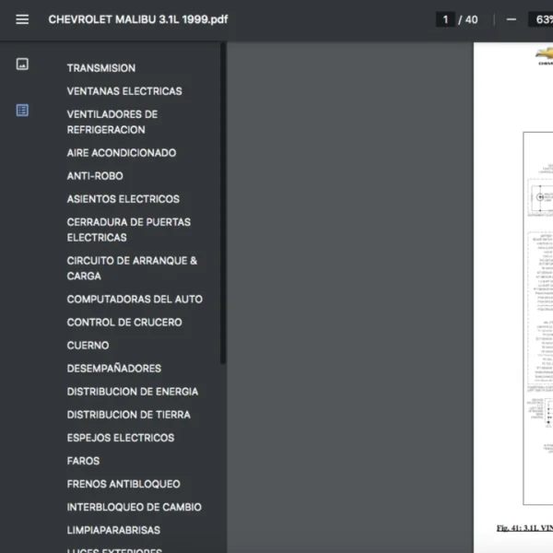Open VENTANAS ELECTRICAS outline entry
The image size is (553, 553).
coord(124,91)
